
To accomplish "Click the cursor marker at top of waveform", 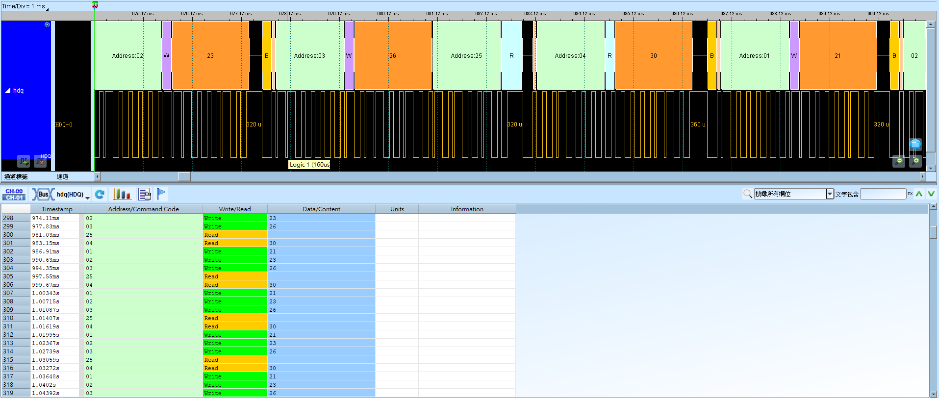I will click(x=95, y=5).
